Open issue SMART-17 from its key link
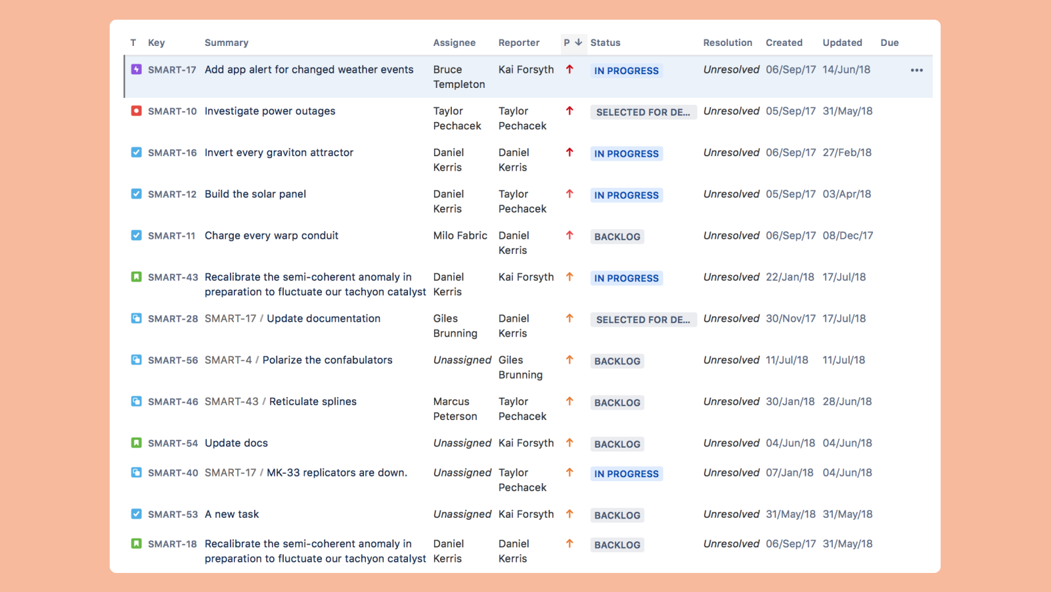This screenshot has width=1051, height=592. click(x=172, y=69)
